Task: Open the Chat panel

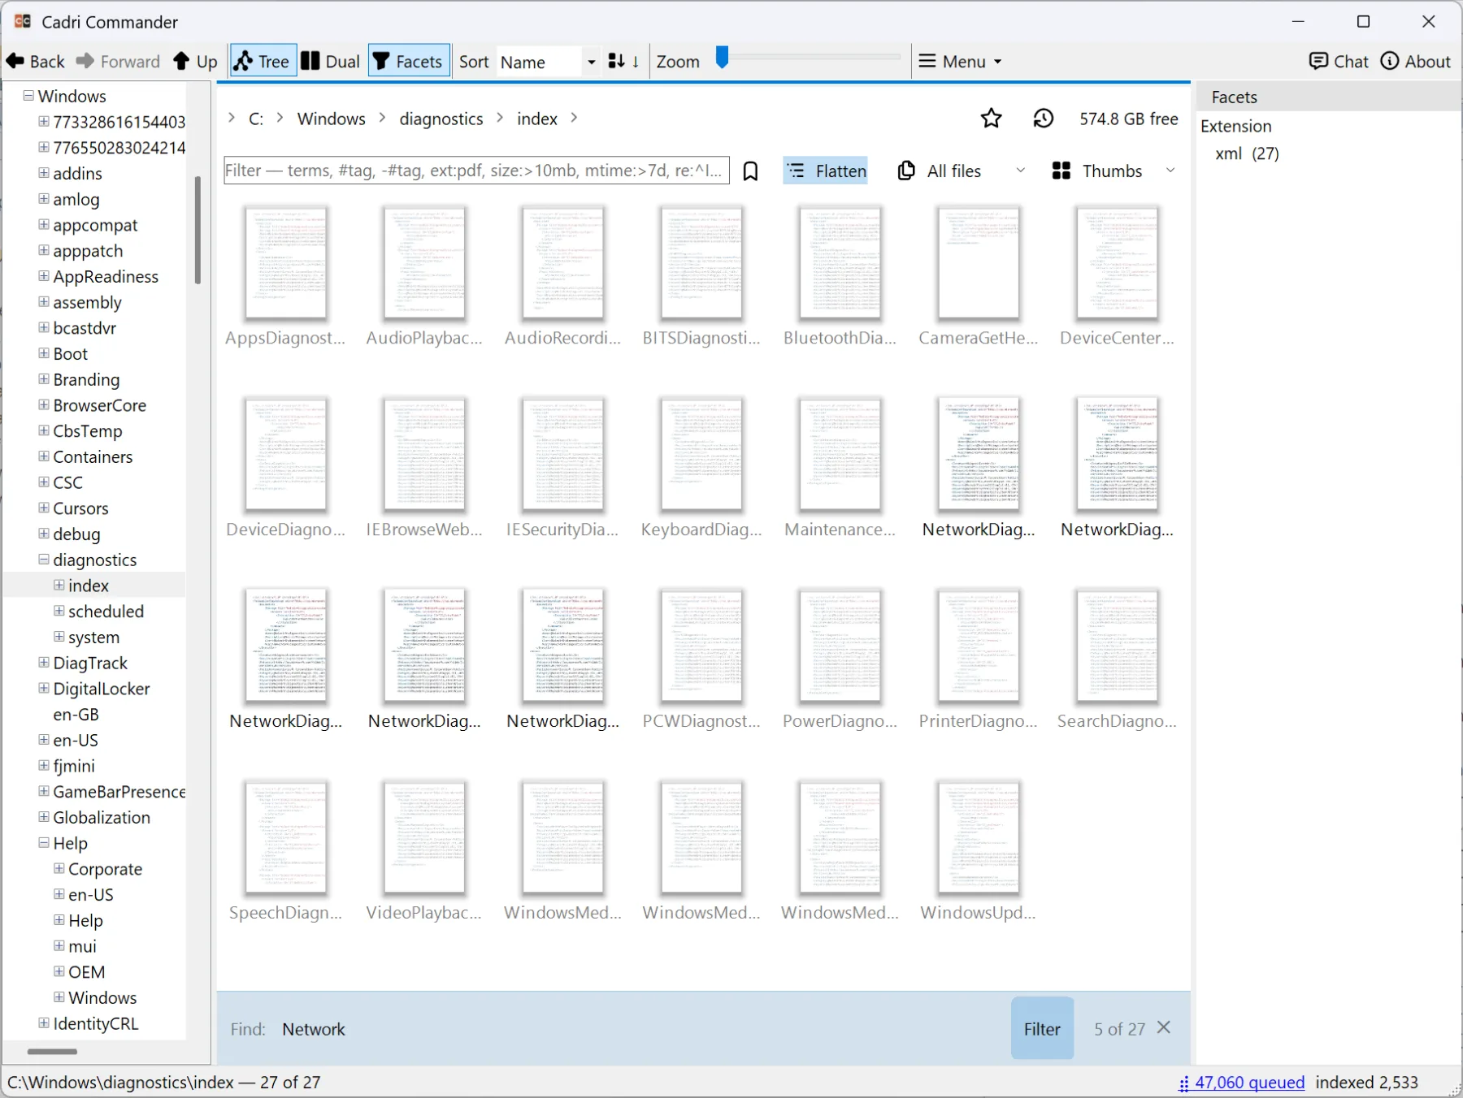Action: coord(1339,62)
